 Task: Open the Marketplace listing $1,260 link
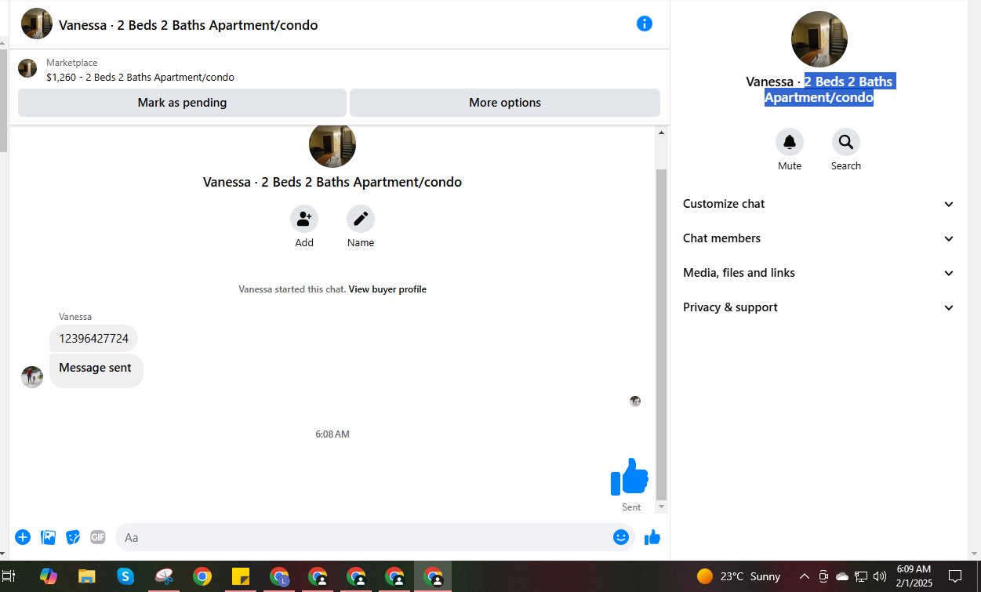pyautogui.click(x=140, y=78)
